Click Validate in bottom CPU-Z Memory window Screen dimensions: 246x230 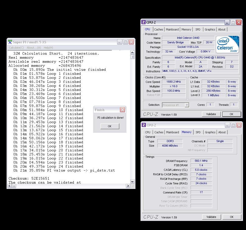211,217
